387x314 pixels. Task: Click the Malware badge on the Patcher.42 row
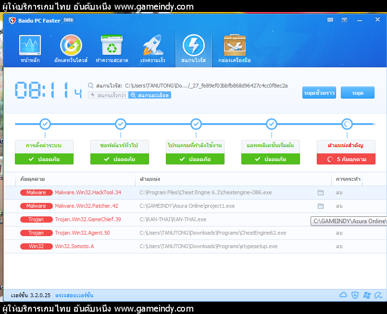pyautogui.click(x=36, y=206)
